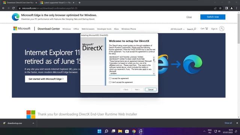Click Back in DirectX setup dialog
This screenshot has height=135, width=240.
[126, 90]
